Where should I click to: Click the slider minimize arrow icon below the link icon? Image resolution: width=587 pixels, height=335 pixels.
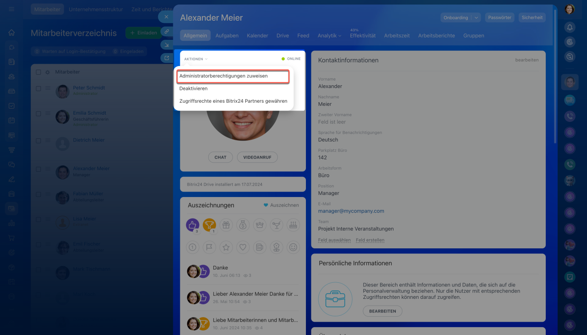[166, 45]
